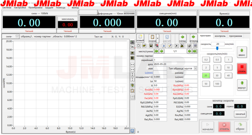Click Четкий under the Время display
252x135 pixels.
224,31
